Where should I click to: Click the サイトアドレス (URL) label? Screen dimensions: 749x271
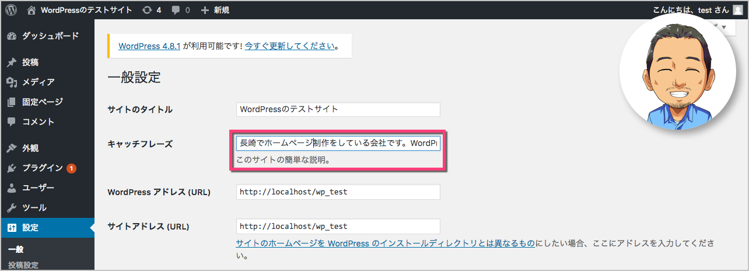[x=149, y=227]
